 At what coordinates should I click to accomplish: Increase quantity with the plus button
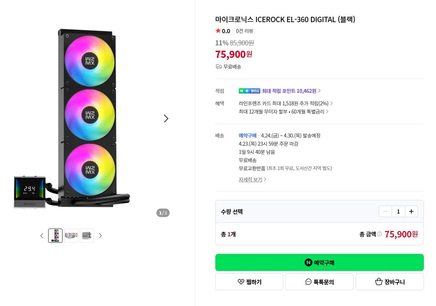[x=411, y=211]
